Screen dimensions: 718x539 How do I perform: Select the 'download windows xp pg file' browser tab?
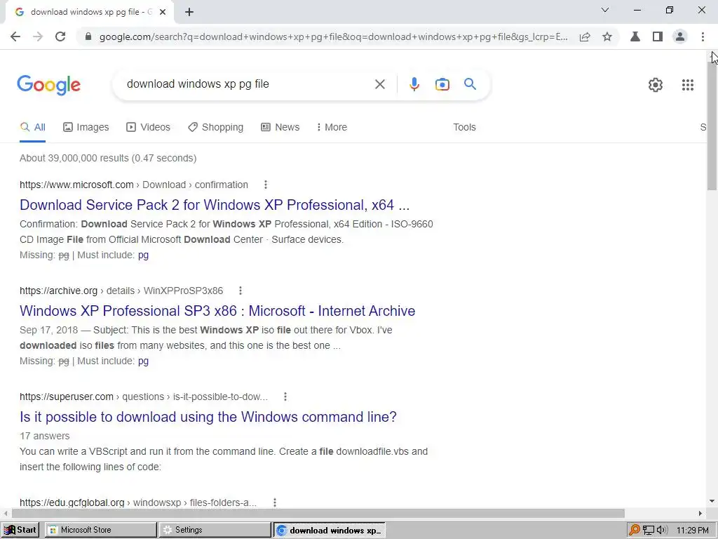[x=89, y=13]
